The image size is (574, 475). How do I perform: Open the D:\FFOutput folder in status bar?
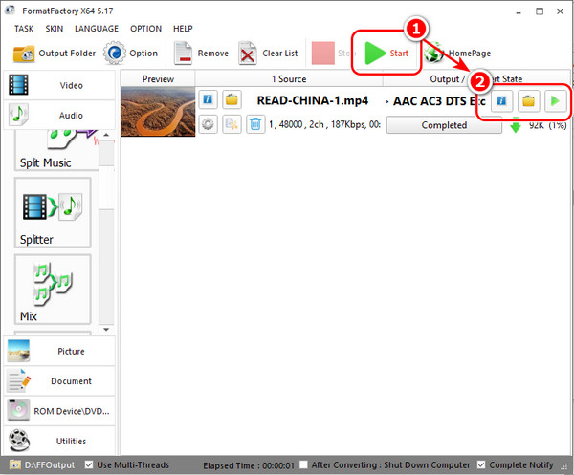point(42,464)
